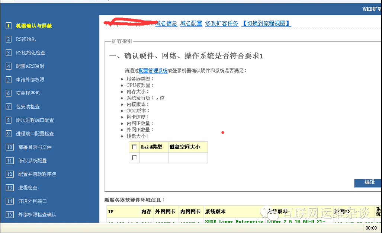This screenshot has height=233, width=382.
Task: Check the Raid类型 header checkbox
Action: [135, 147]
